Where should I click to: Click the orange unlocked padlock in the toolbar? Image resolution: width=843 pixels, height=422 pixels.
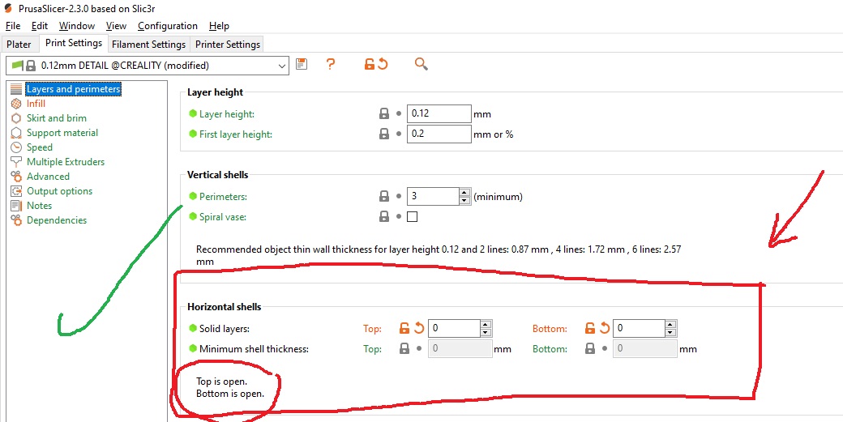coord(370,65)
